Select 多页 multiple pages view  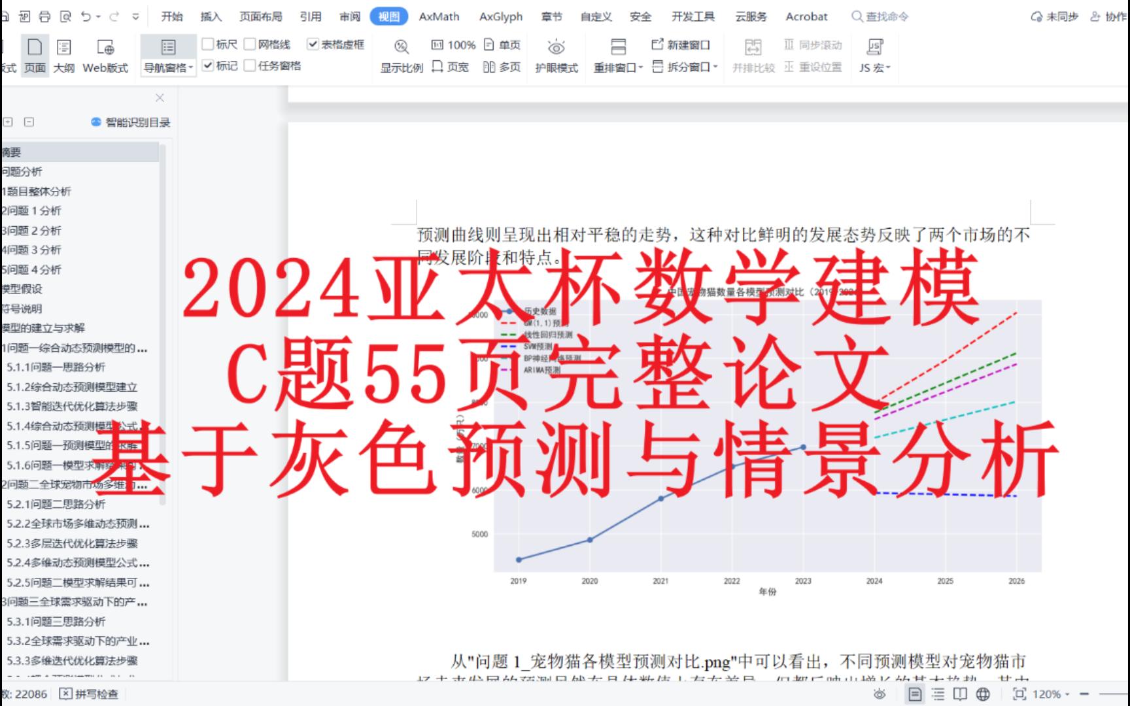coord(502,67)
